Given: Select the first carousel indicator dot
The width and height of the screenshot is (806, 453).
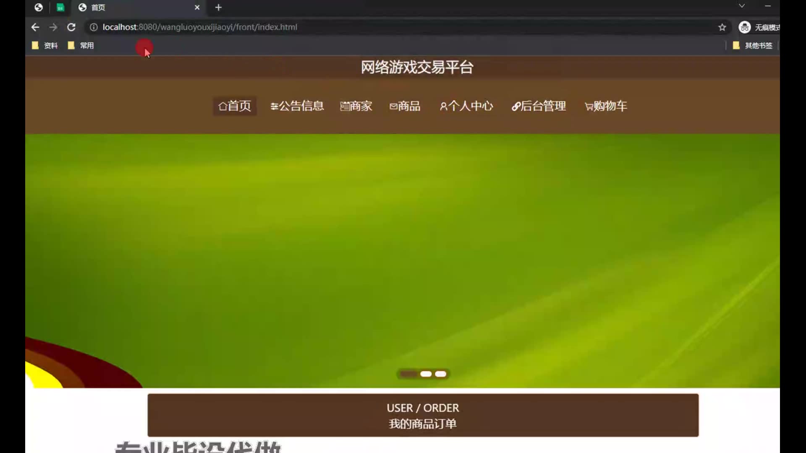Looking at the screenshot, I should (408, 374).
